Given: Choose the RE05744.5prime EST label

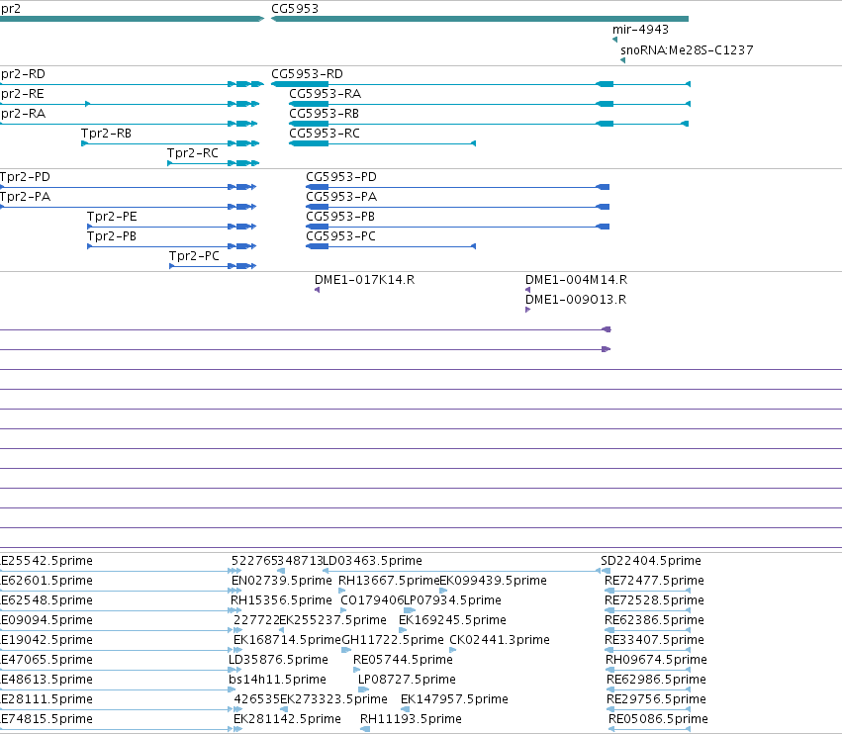Looking at the screenshot, I should pyautogui.click(x=403, y=660).
